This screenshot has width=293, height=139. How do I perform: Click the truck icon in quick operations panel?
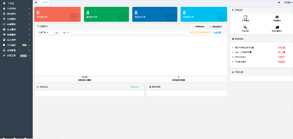(277, 28)
